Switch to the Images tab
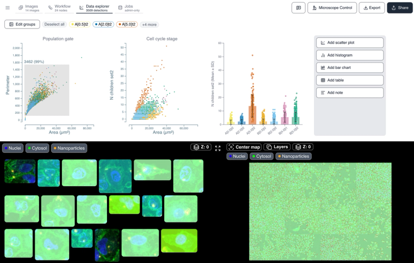This screenshot has height=263, width=414. point(29,8)
